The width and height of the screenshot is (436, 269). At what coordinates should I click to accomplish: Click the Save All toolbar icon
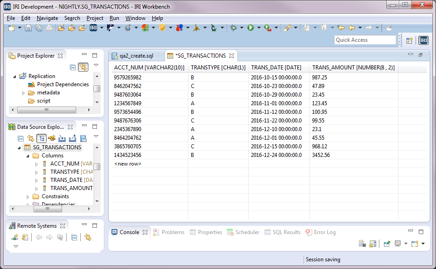click(x=39, y=28)
